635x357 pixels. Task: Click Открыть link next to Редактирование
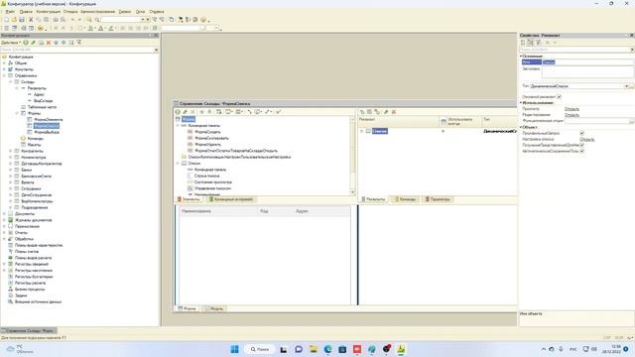tap(571, 115)
